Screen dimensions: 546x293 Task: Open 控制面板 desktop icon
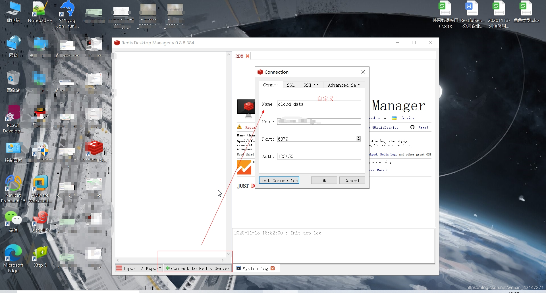click(13, 152)
